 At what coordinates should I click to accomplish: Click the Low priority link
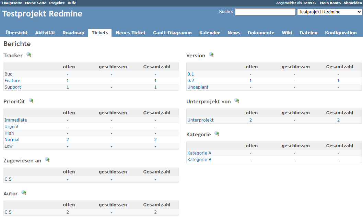point(9,146)
